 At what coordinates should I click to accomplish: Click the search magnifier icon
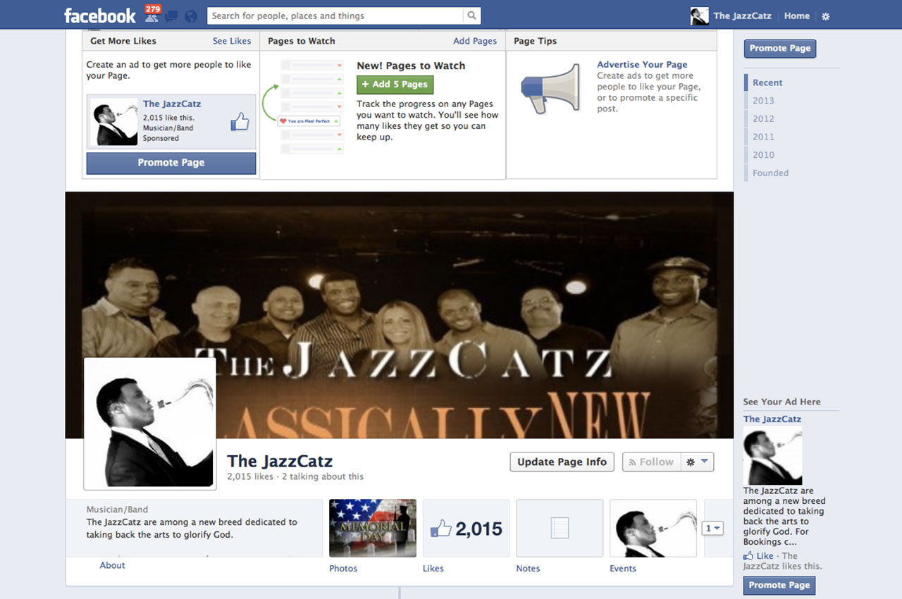(x=471, y=16)
